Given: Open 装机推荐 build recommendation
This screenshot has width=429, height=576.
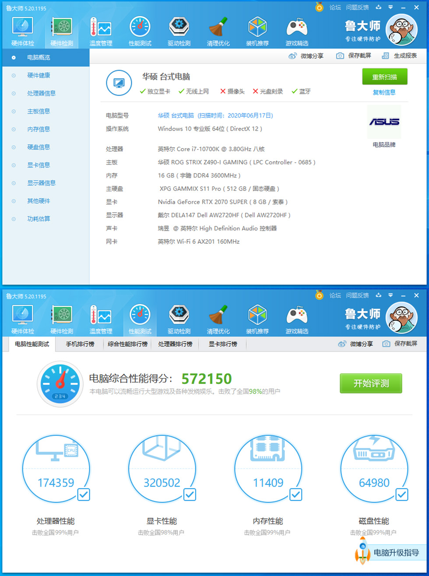Looking at the screenshot, I should pyautogui.click(x=257, y=30).
